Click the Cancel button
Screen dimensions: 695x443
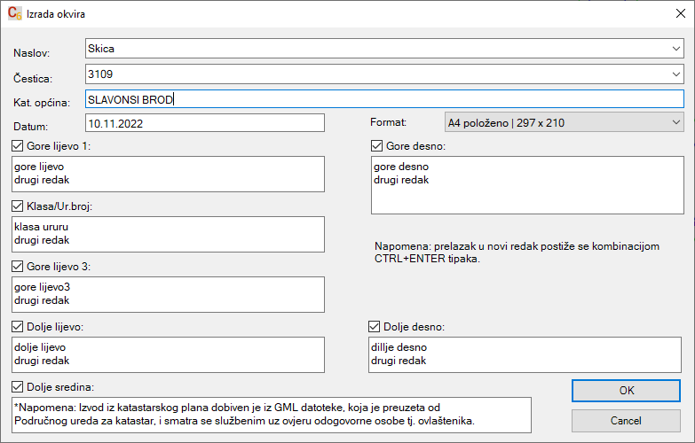coord(627,420)
